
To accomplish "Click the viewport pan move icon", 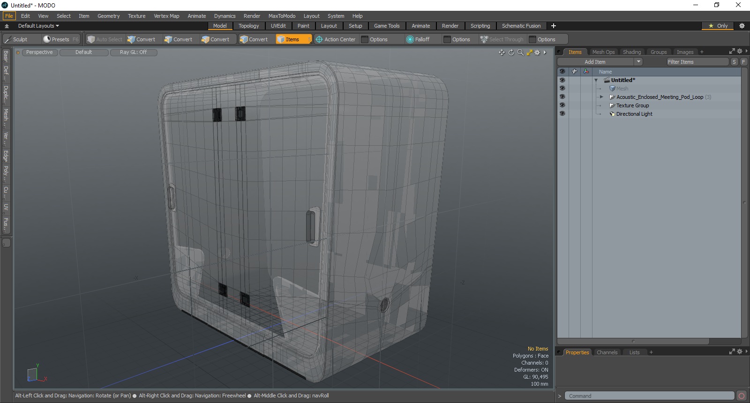I will coord(502,52).
